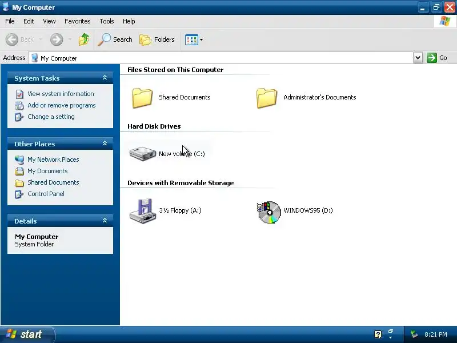Image resolution: width=457 pixels, height=343 pixels.
Task: Click the 3½ Floppy (A:) label text
Action: pos(180,210)
